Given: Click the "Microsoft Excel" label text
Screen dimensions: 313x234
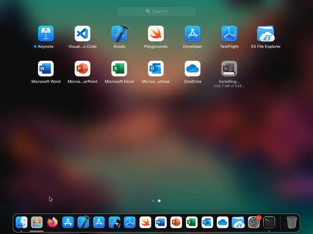Looking at the screenshot, I should tap(119, 81).
